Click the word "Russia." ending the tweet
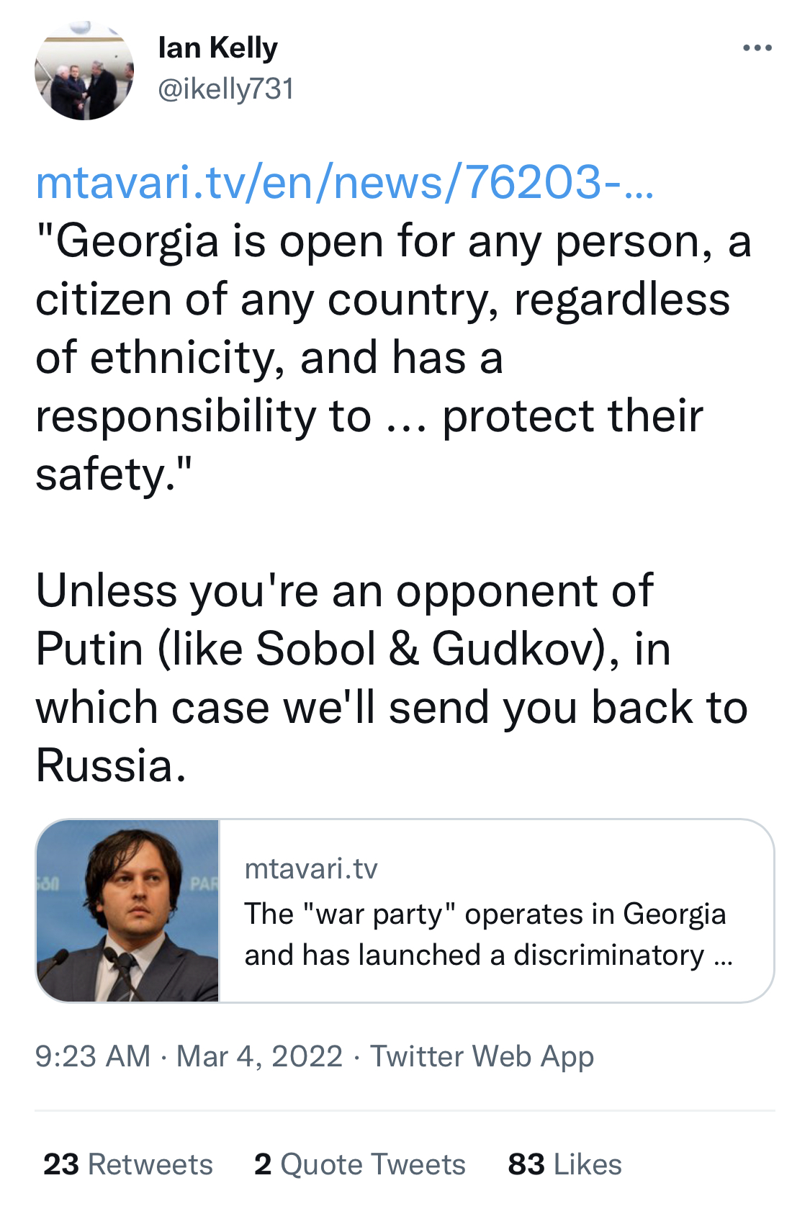The width and height of the screenshot is (810, 1214). (x=111, y=765)
